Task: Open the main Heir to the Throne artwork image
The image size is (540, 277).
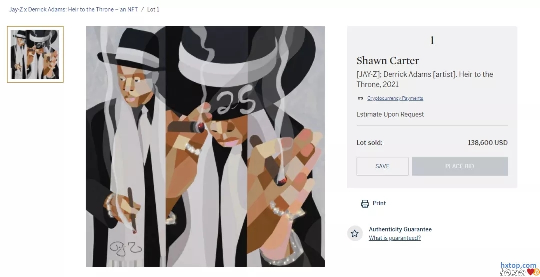Action: tap(205, 146)
